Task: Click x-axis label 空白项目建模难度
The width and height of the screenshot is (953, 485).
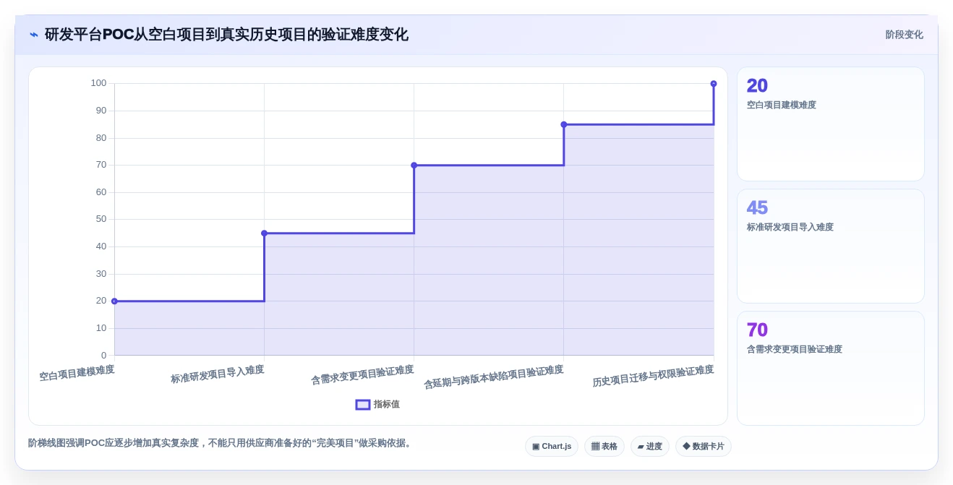Action: (77, 373)
